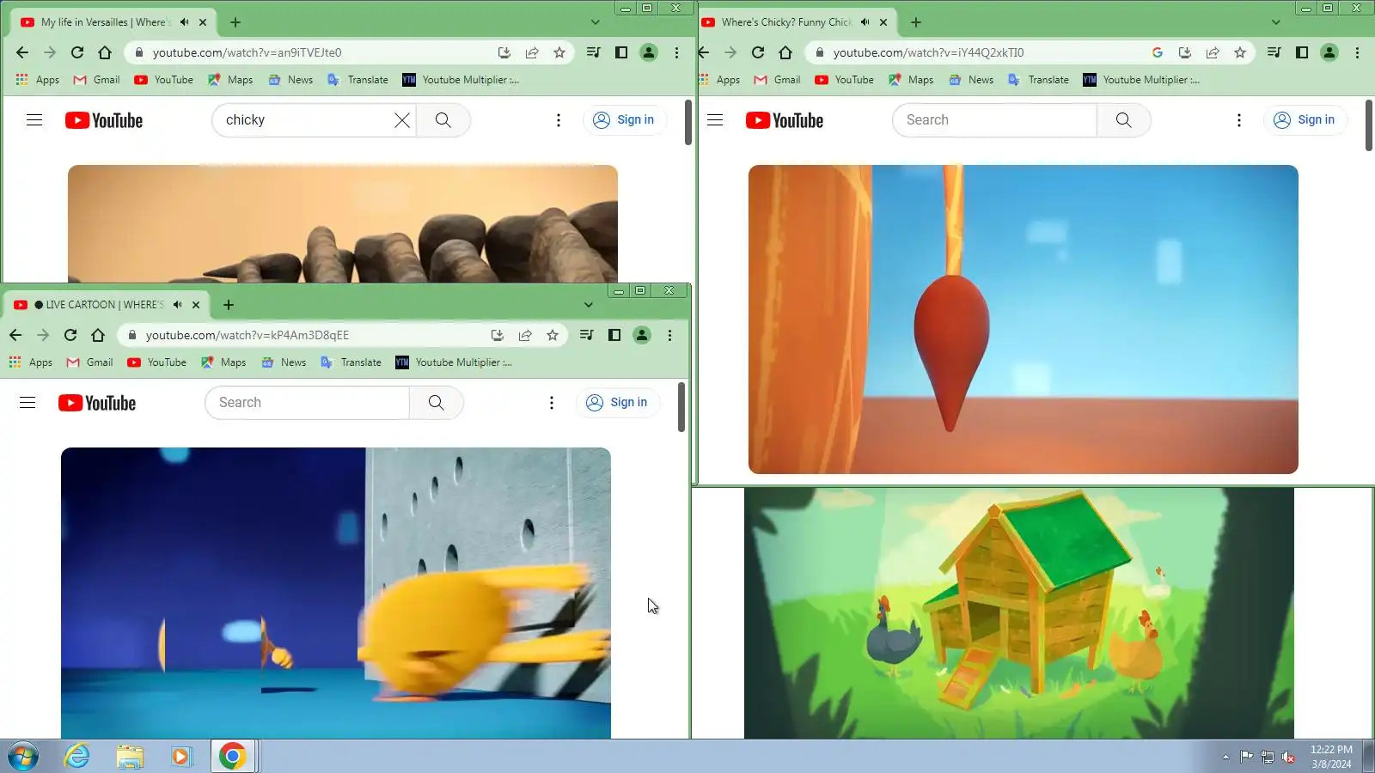Mute the 'My life in Versailles' tab
The image size is (1375, 773).
point(184,22)
